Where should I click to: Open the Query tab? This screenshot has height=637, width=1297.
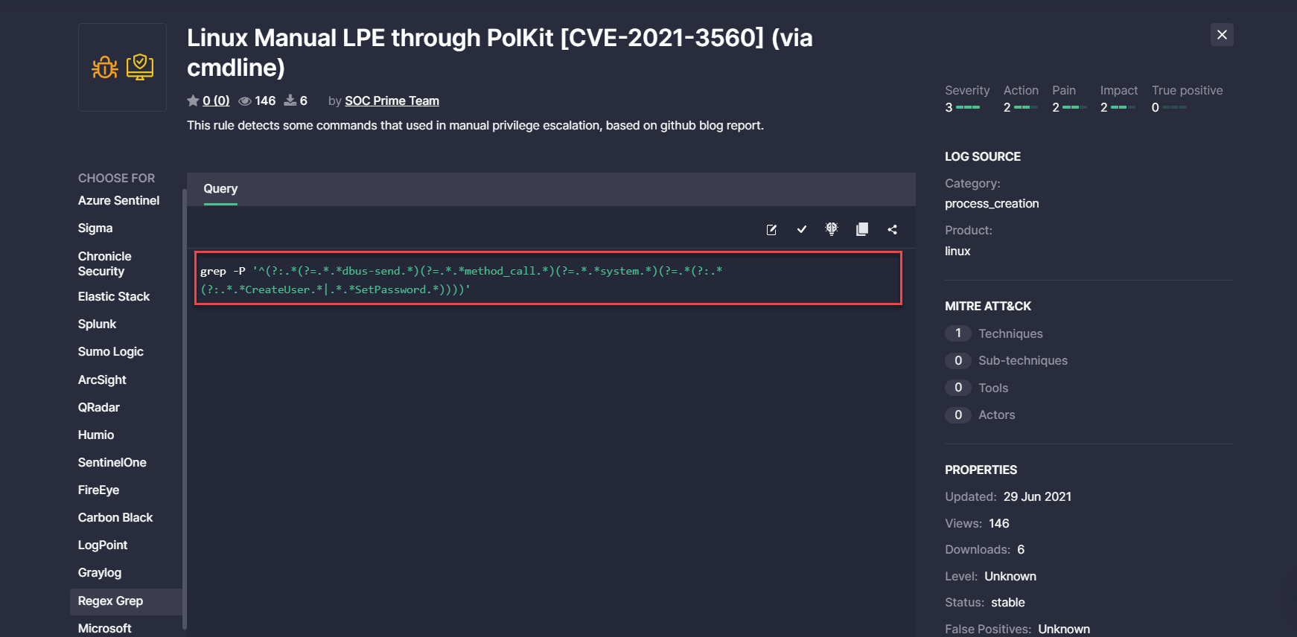point(220,189)
